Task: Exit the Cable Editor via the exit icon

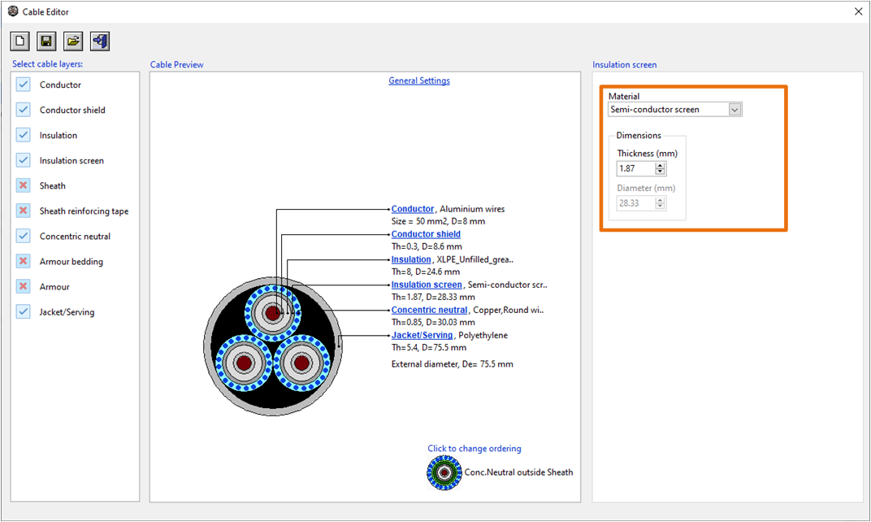Action: (x=99, y=41)
